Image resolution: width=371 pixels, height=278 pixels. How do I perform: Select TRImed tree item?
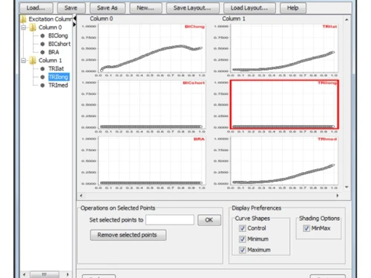(58, 85)
